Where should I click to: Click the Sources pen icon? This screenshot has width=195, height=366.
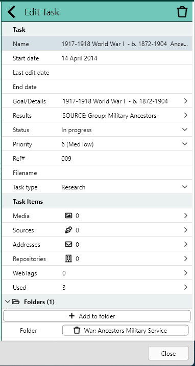click(x=68, y=230)
